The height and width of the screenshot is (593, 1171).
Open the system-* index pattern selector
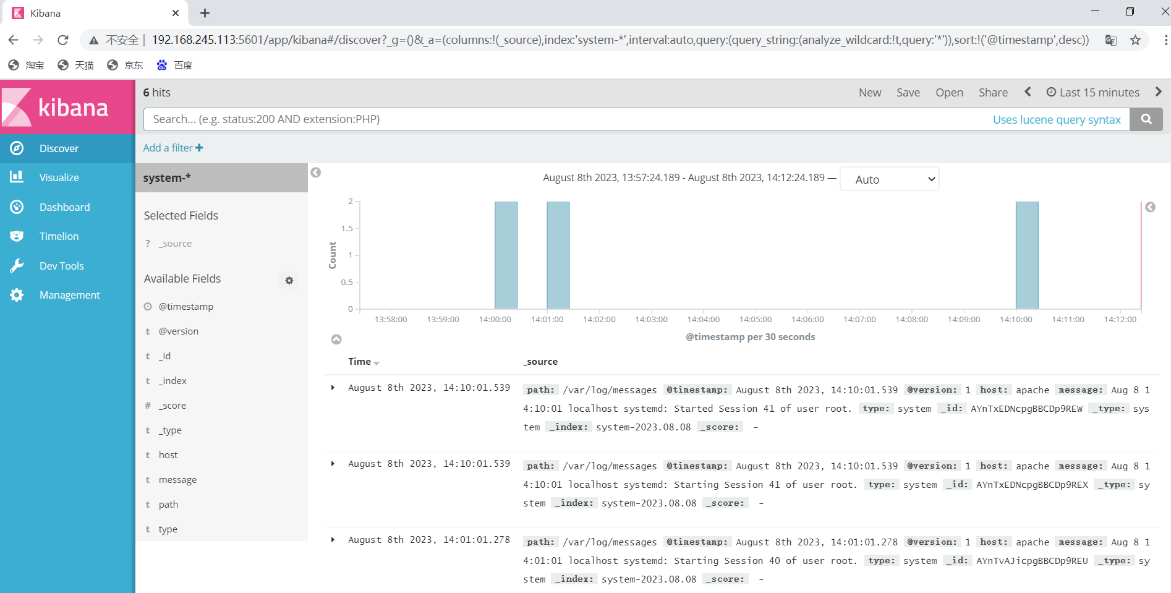(x=221, y=178)
